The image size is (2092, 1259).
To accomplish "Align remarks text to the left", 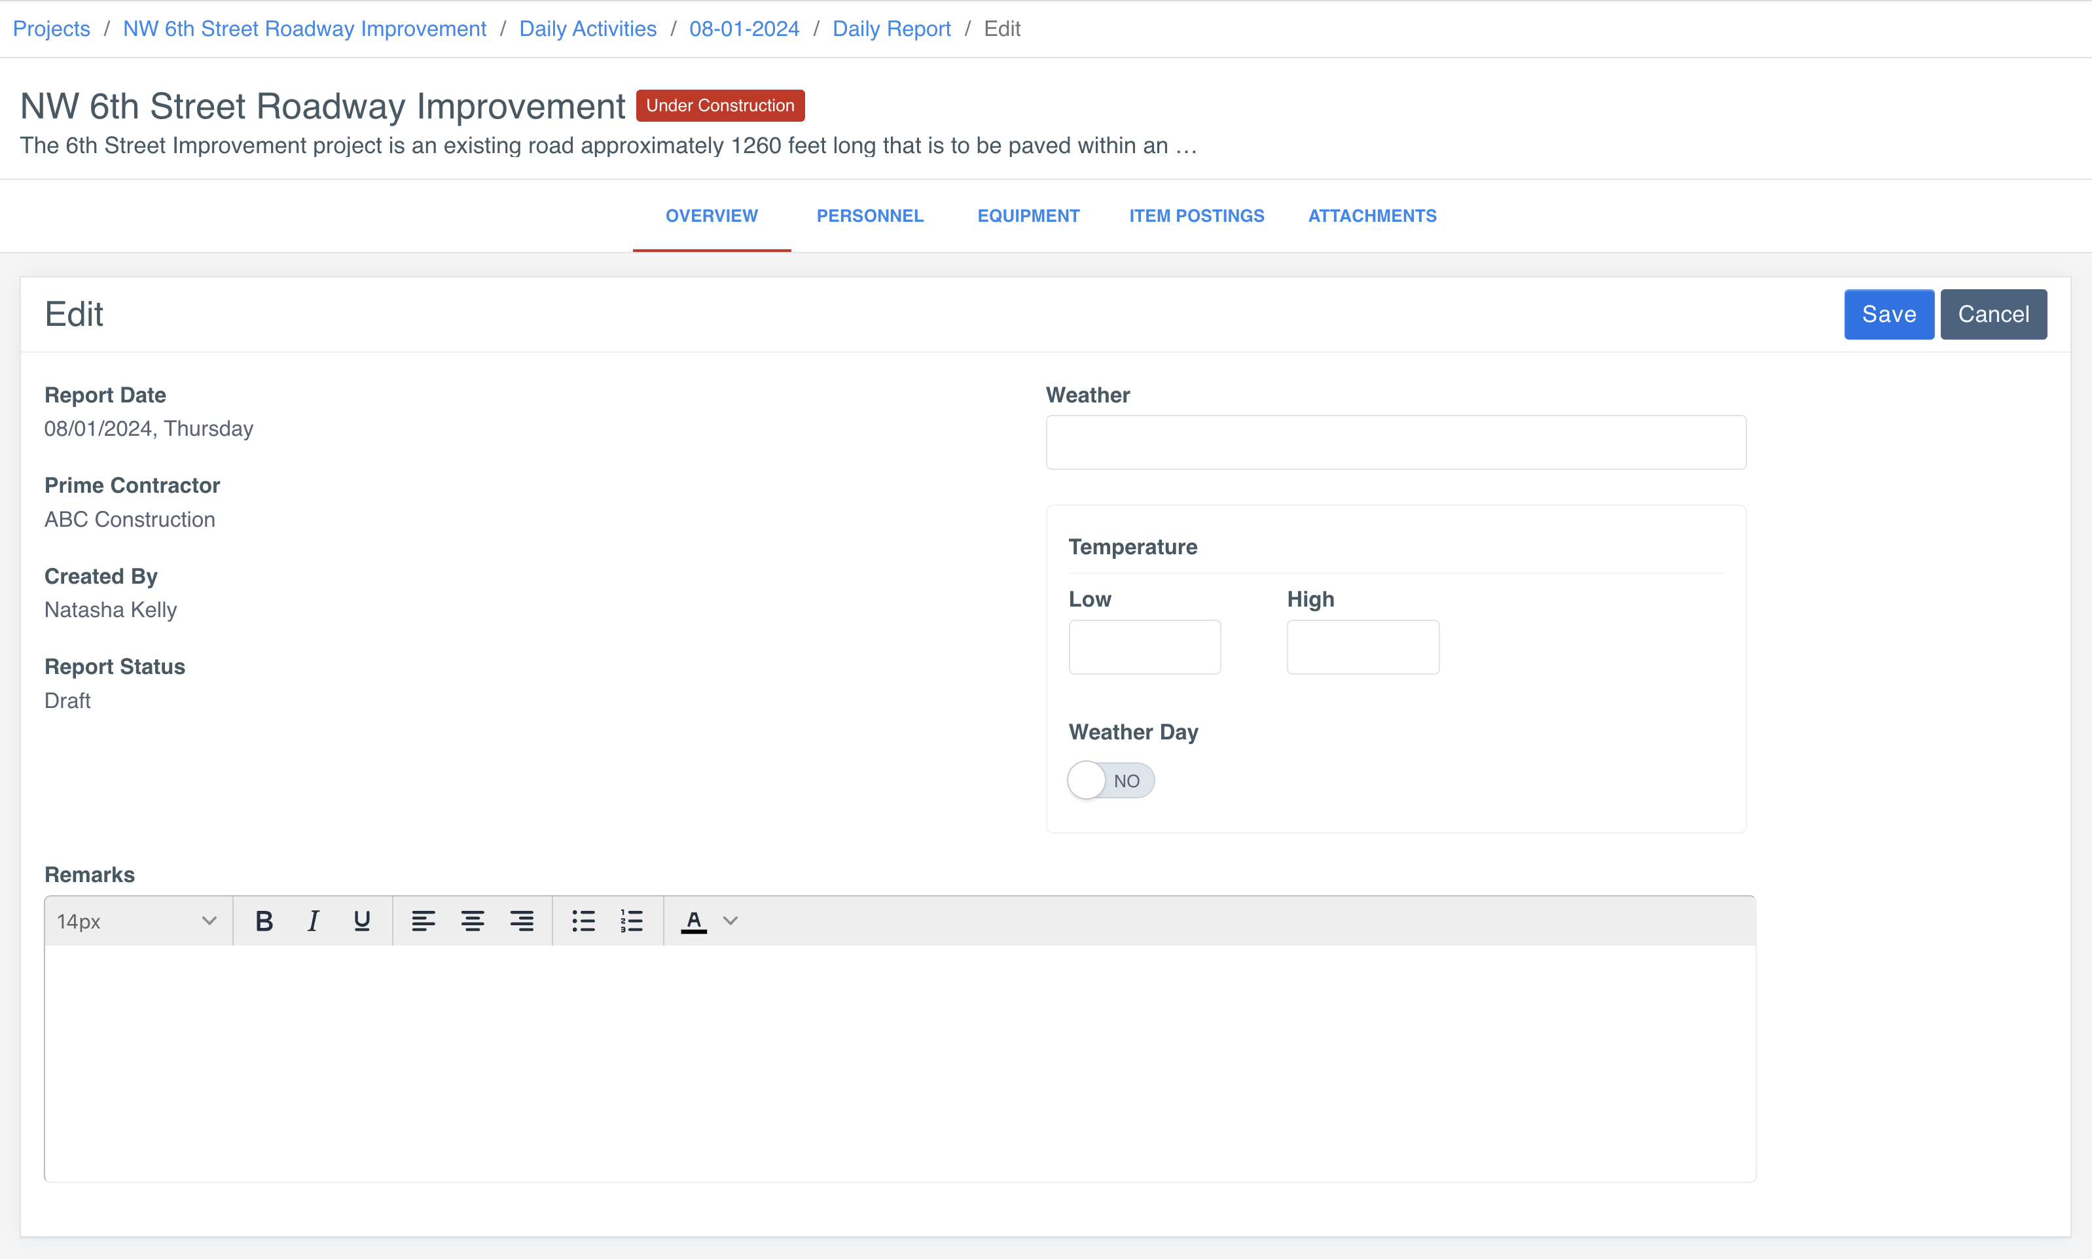I will [423, 921].
